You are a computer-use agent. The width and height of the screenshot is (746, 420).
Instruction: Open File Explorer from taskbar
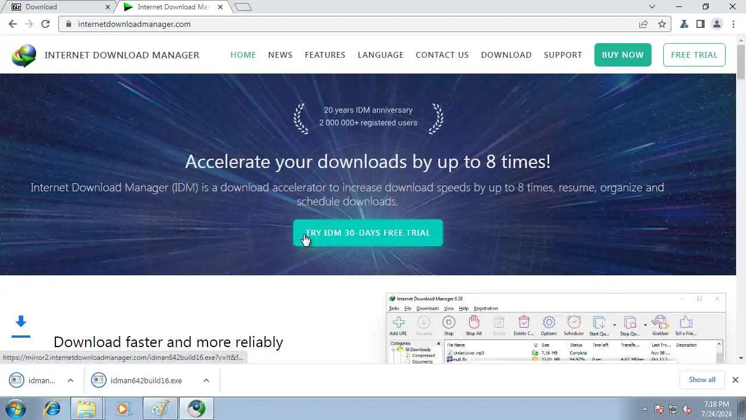[86, 408]
